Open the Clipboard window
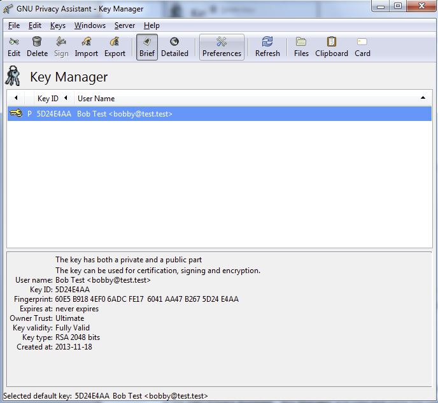 point(332,47)
